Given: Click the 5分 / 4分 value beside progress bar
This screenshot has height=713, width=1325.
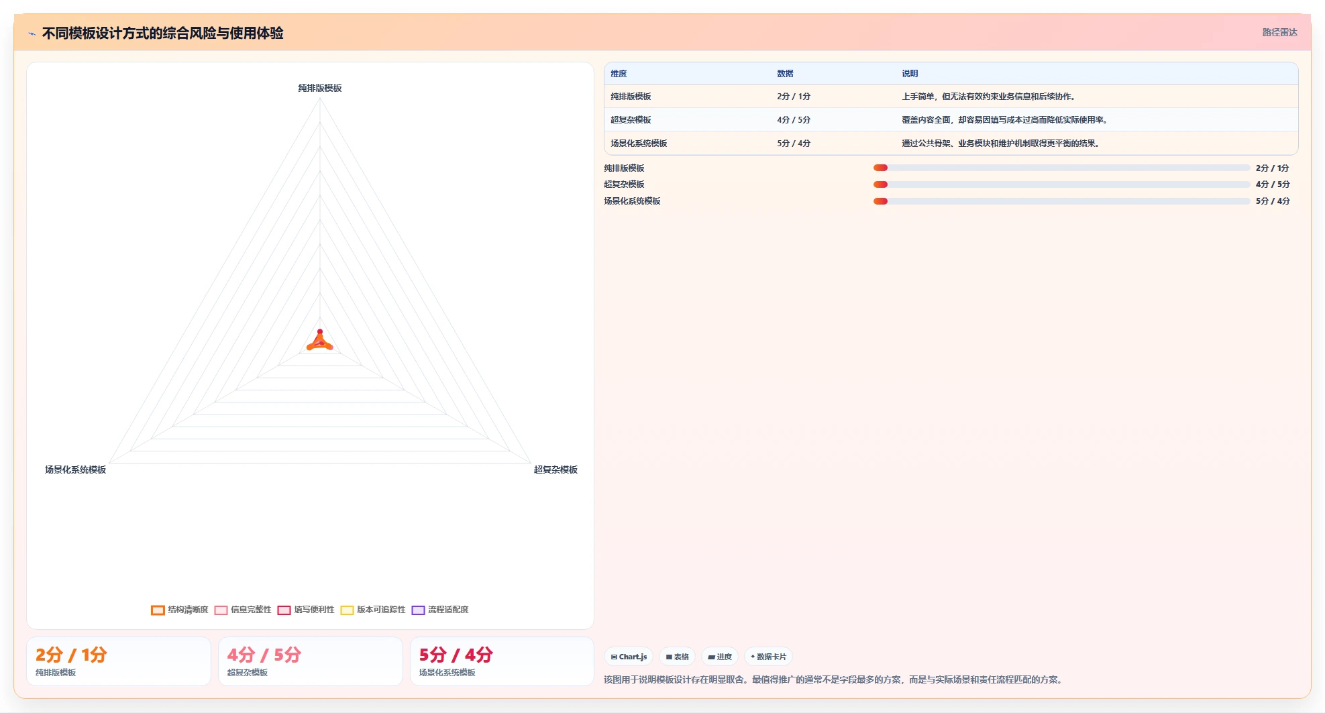Looking at the screenshot, I should tap(1273, 201).
